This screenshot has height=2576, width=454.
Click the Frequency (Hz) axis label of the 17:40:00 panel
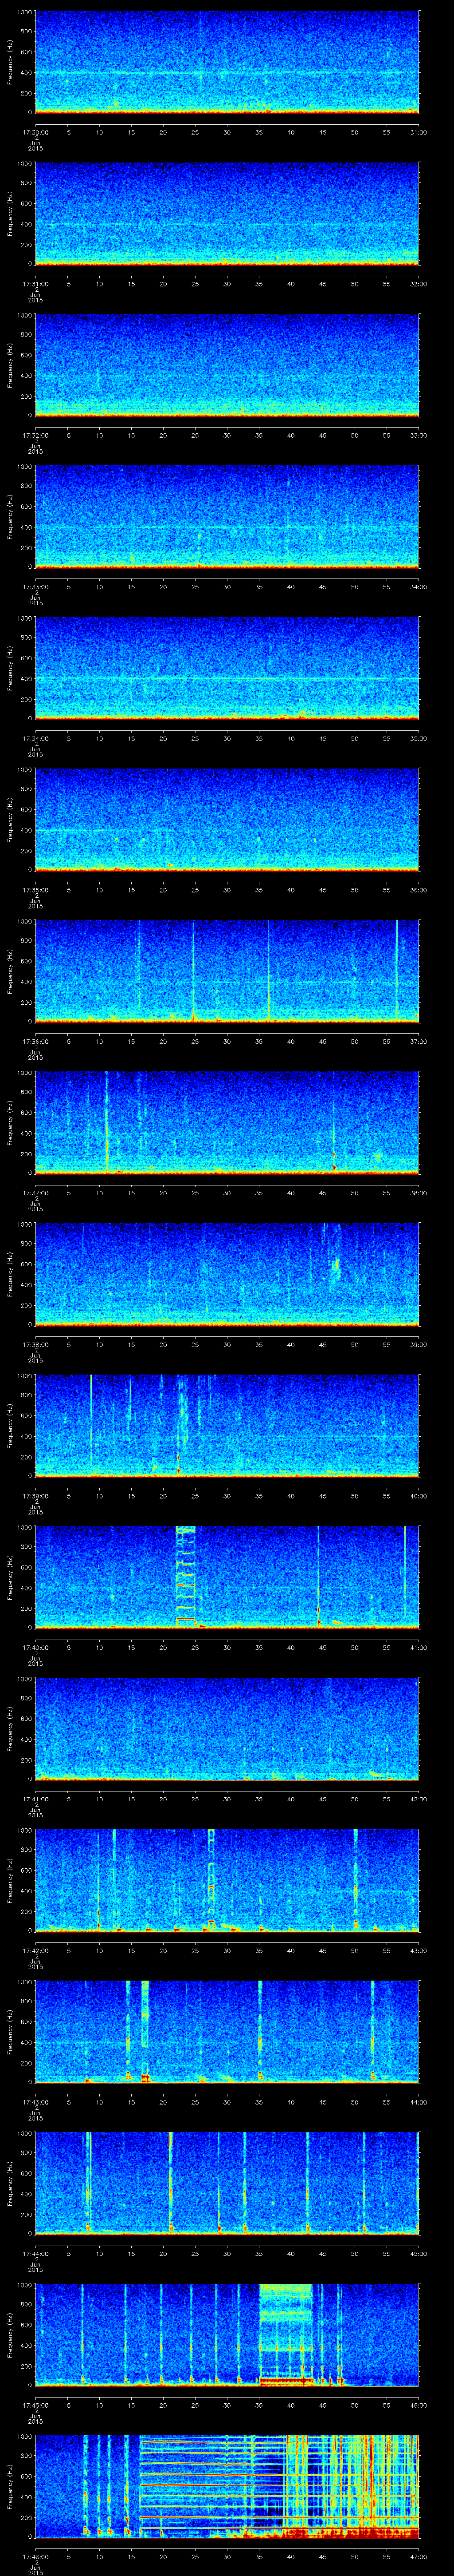coord(10,1577)
